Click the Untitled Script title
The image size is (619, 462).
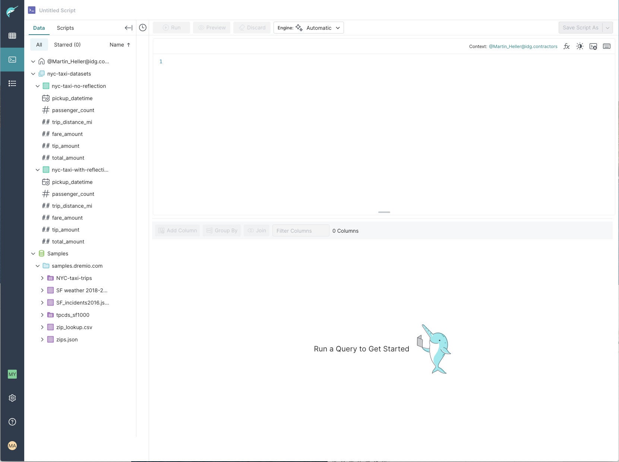[57, 10]
